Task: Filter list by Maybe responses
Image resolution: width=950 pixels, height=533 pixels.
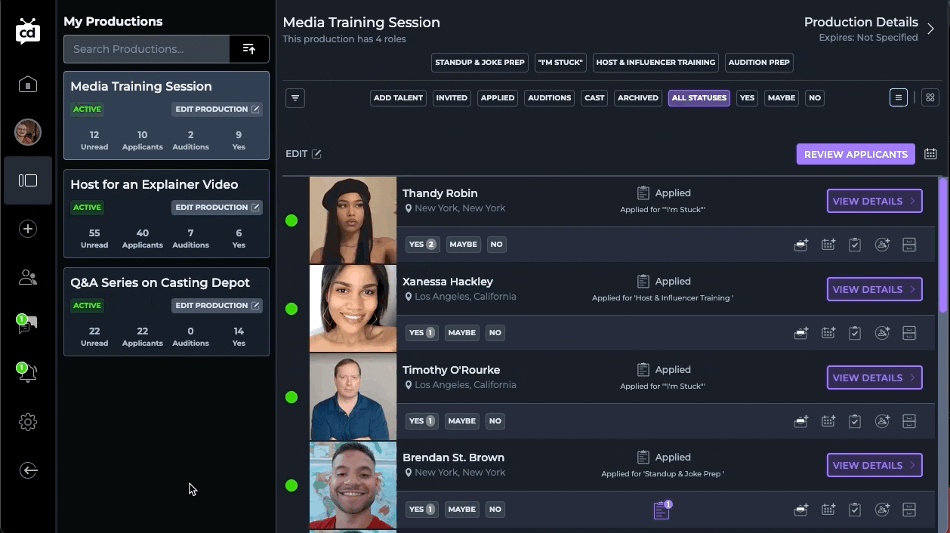Action: pyautogui.click(x=782, y=98)
